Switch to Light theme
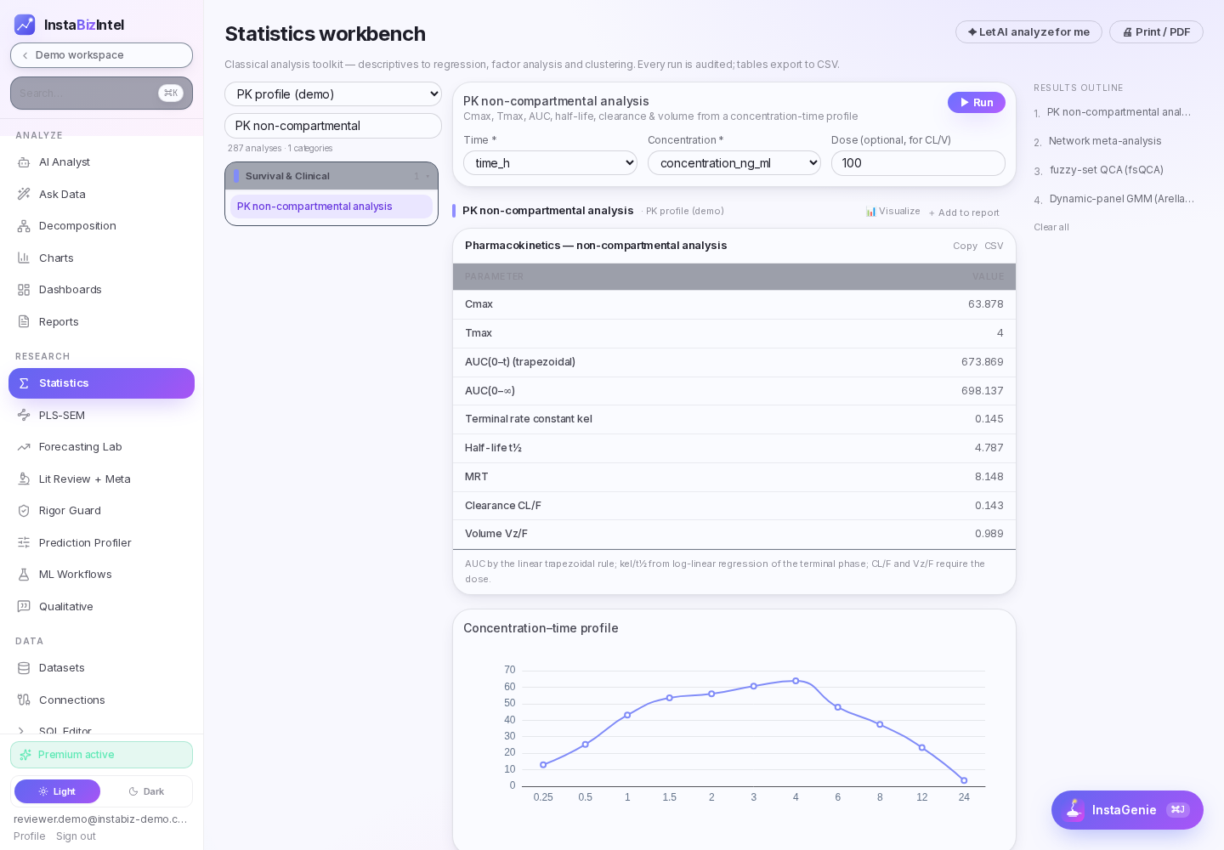Image resolution: width=1224 pixels, height=850 pixels. pos(57,791)
